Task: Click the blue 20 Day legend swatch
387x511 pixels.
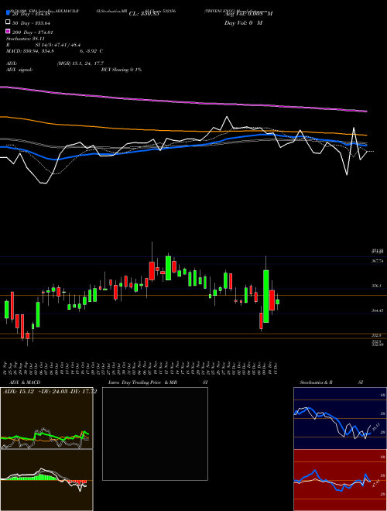Action: (9, 13)
